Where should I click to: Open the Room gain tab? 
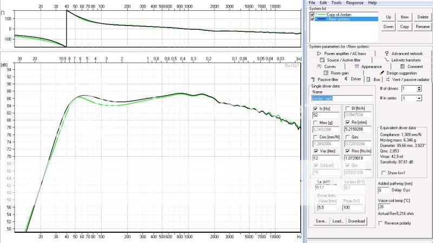(339, 73)
